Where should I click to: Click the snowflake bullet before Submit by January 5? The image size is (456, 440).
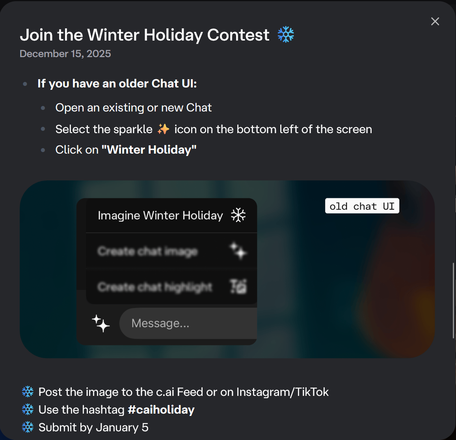tap(28, 427)
